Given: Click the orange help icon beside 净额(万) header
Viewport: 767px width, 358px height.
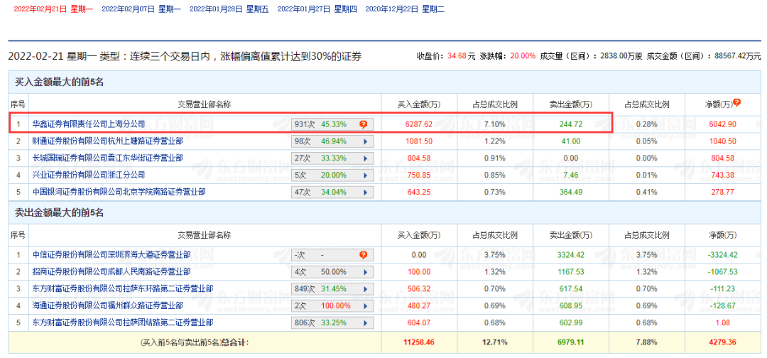Looking at the screenshot, I should tap(736, 103).
